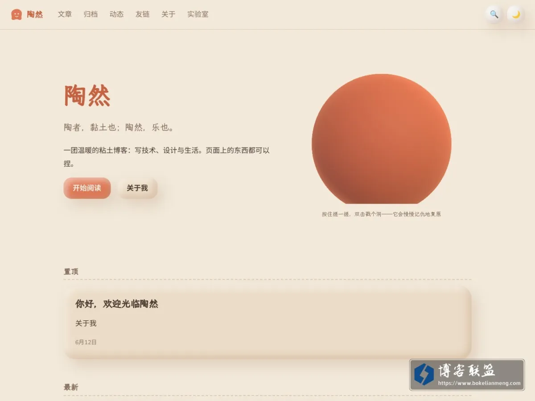Click the 关于我 button in hero
Viewport: 535px width, 401px height.
point(137,188)
